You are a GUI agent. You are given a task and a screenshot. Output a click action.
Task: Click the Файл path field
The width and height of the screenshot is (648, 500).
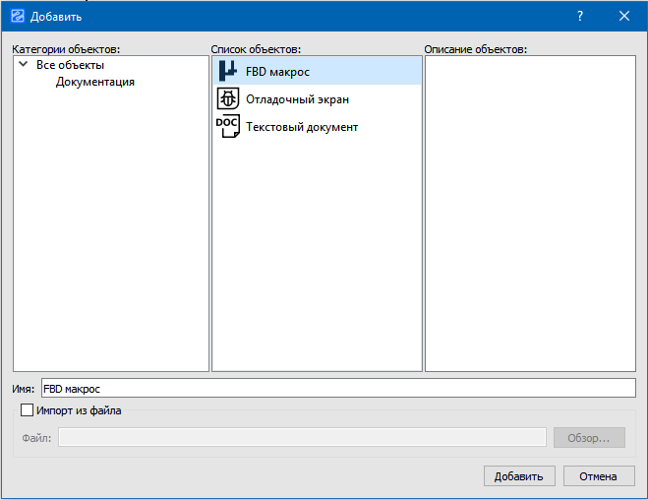[302, 438]
